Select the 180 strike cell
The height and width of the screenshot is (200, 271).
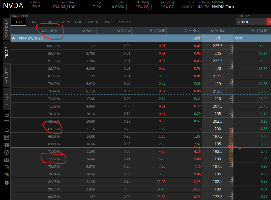218,189
